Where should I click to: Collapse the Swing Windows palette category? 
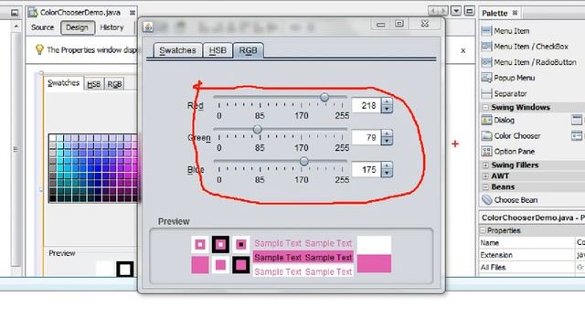coord(485,108)
